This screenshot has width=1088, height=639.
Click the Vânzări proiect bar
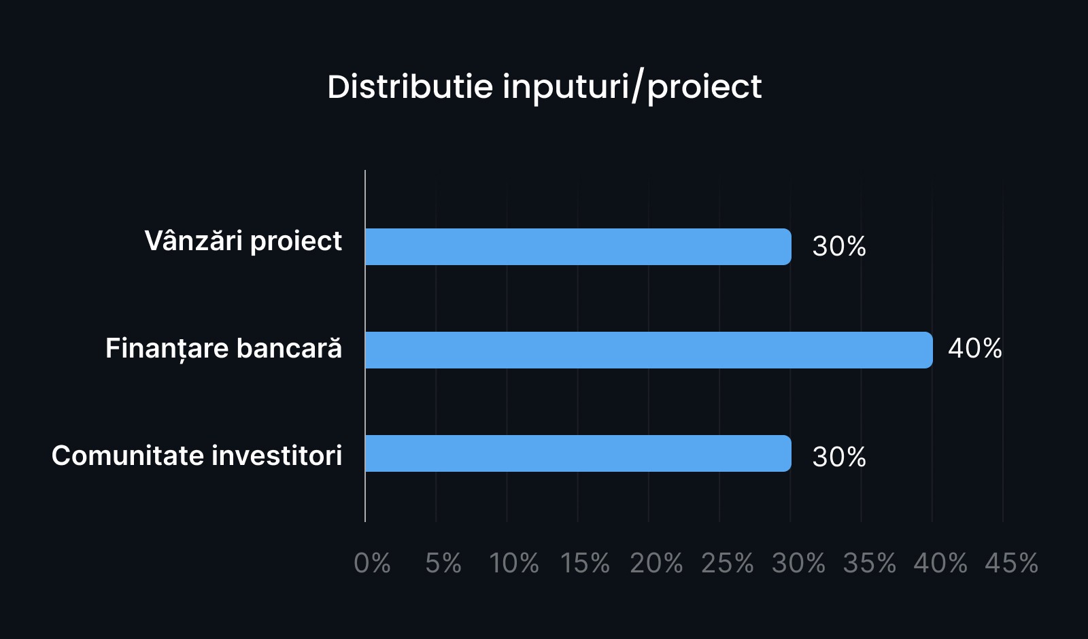tap(578, 247)
